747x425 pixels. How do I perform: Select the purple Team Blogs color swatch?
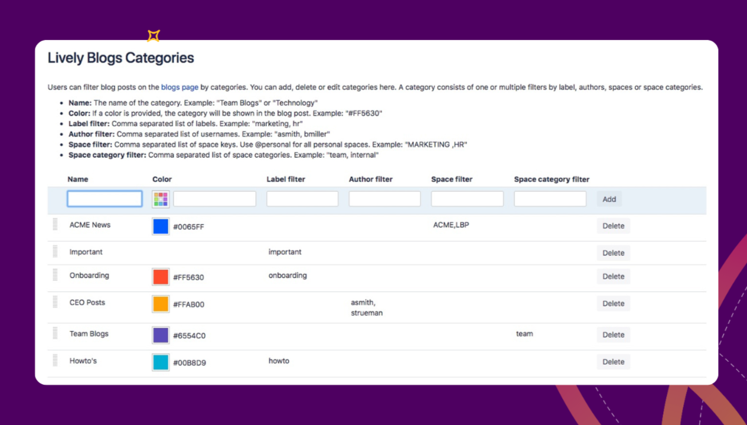pyautogui.click(x=161, y=335)
